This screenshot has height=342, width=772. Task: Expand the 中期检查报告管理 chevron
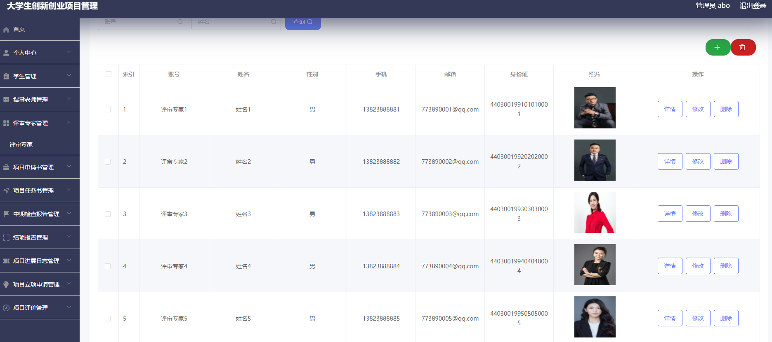point(69,213)
